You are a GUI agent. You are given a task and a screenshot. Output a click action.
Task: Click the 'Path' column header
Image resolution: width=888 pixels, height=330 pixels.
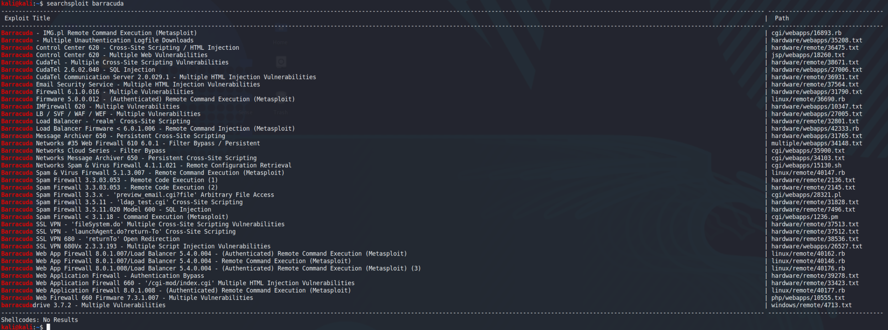pyautogui.click(x=782, y=18)
